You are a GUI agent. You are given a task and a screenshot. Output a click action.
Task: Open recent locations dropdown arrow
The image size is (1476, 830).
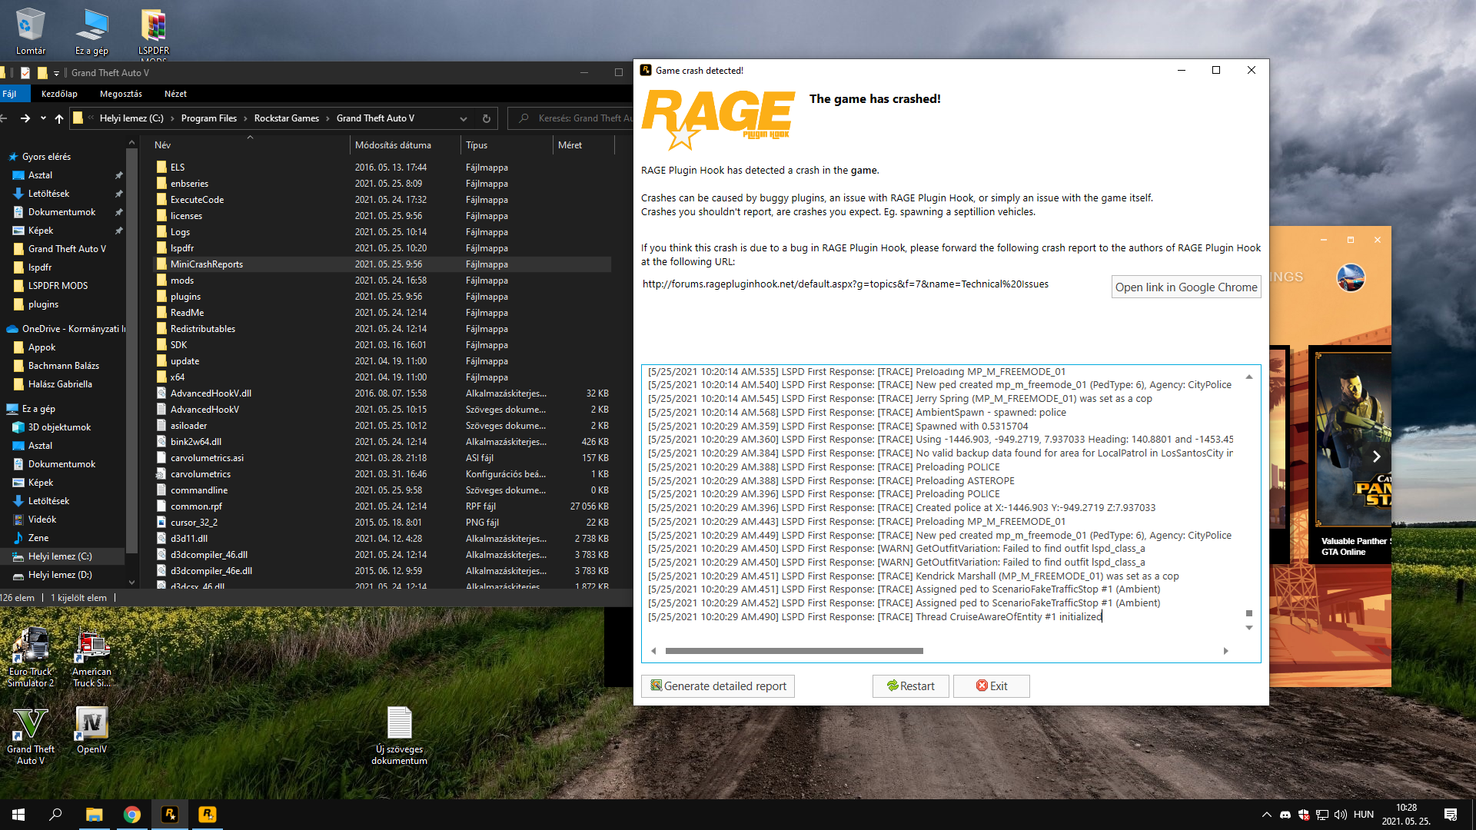(43, 118)
